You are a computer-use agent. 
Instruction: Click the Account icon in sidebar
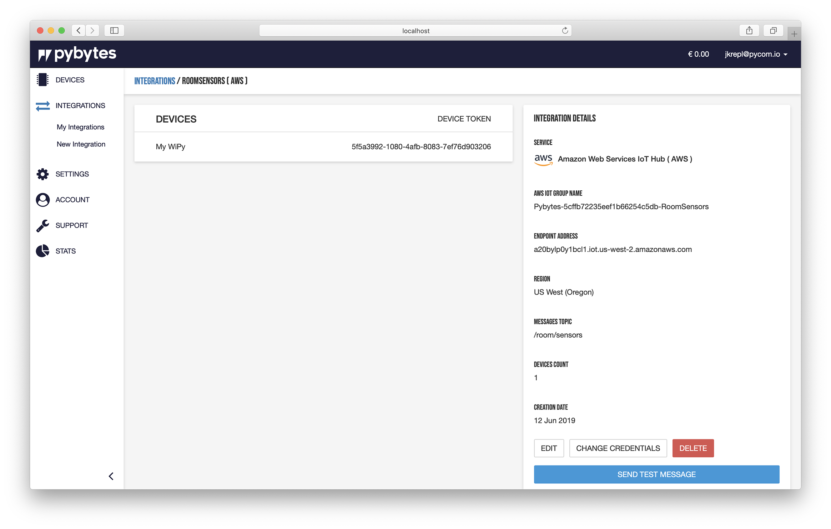[43, 199]
